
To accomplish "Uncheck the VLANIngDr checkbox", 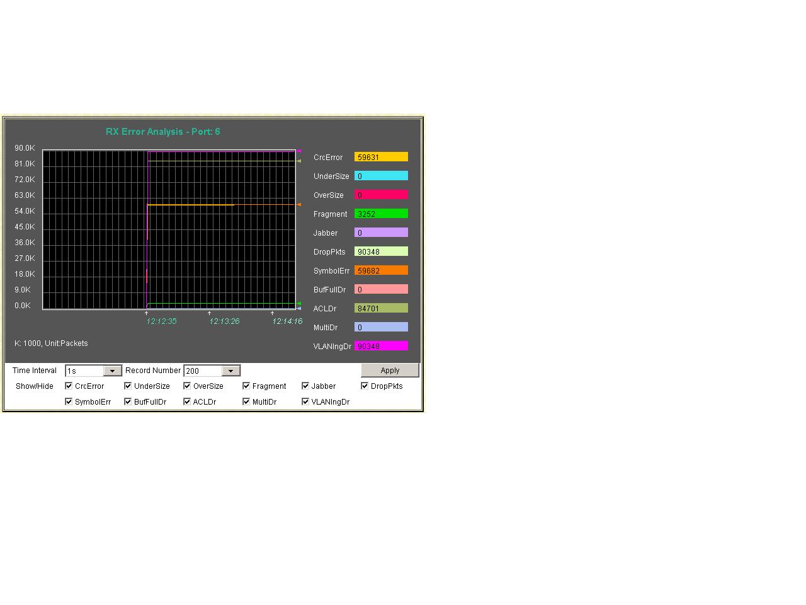I will pyautogui.click(x=305, y=401).
